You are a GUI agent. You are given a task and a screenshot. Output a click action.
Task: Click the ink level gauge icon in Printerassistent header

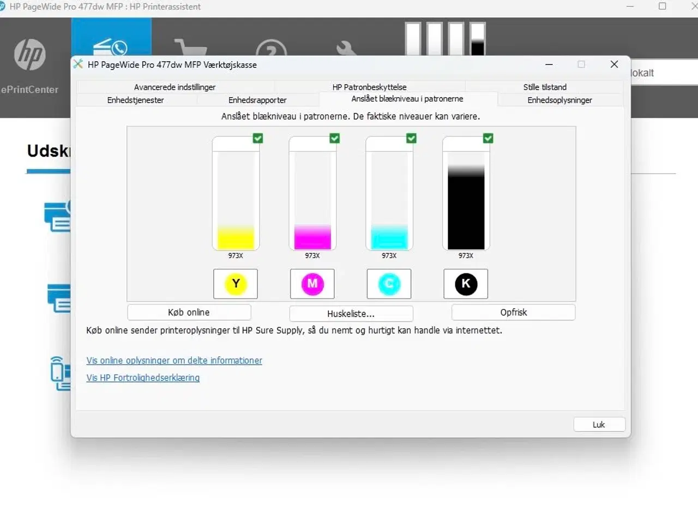(446, 38)
